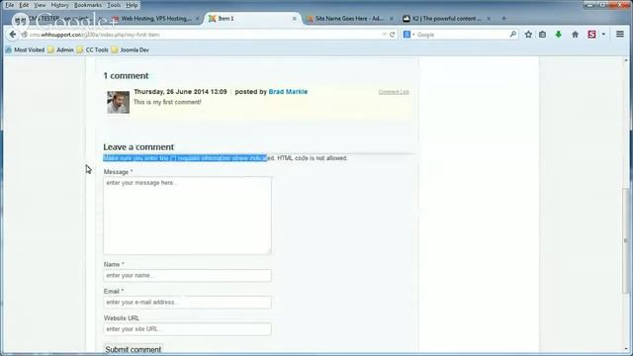Close the Site Name Goes Here tab

tap(392, 19)
